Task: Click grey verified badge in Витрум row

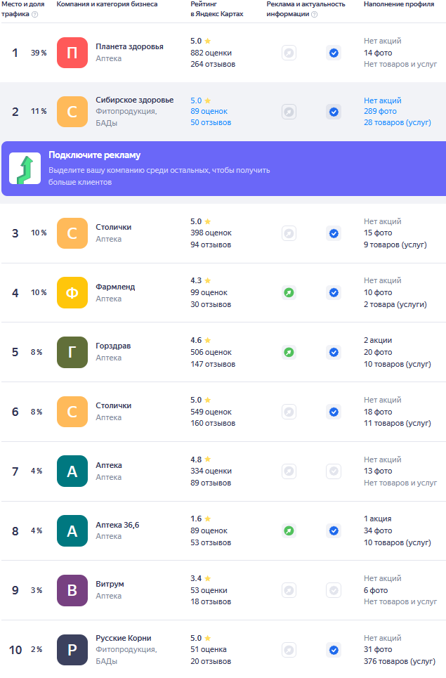Action: coord(334,590)
